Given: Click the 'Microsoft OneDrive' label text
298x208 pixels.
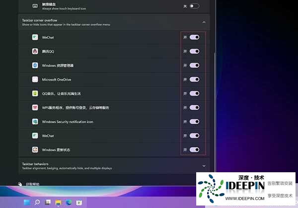Looking at the screenshot, I should point(57,79).
